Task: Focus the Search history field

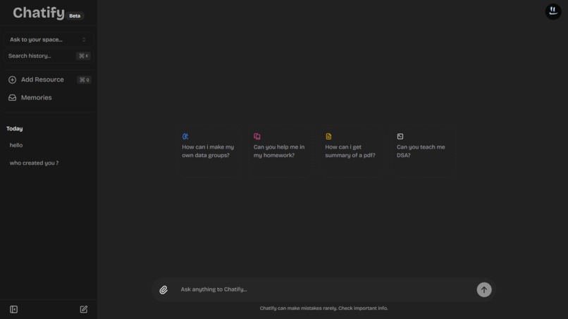Action: coord(48,56)
